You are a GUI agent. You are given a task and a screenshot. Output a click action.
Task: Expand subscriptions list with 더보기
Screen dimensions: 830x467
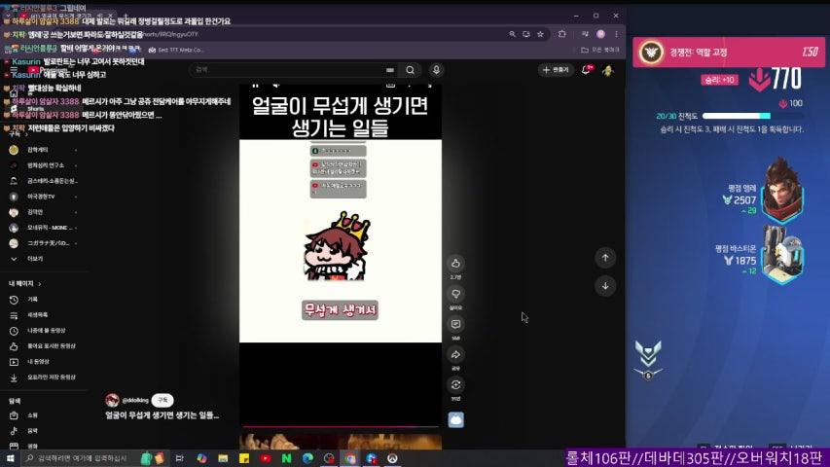[x=34, y=259]
